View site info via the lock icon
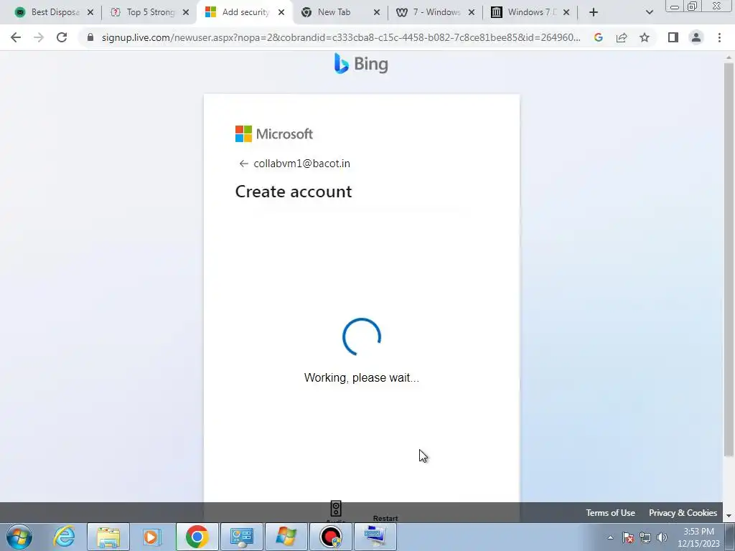The image size is (735, 551). (90, 37)
